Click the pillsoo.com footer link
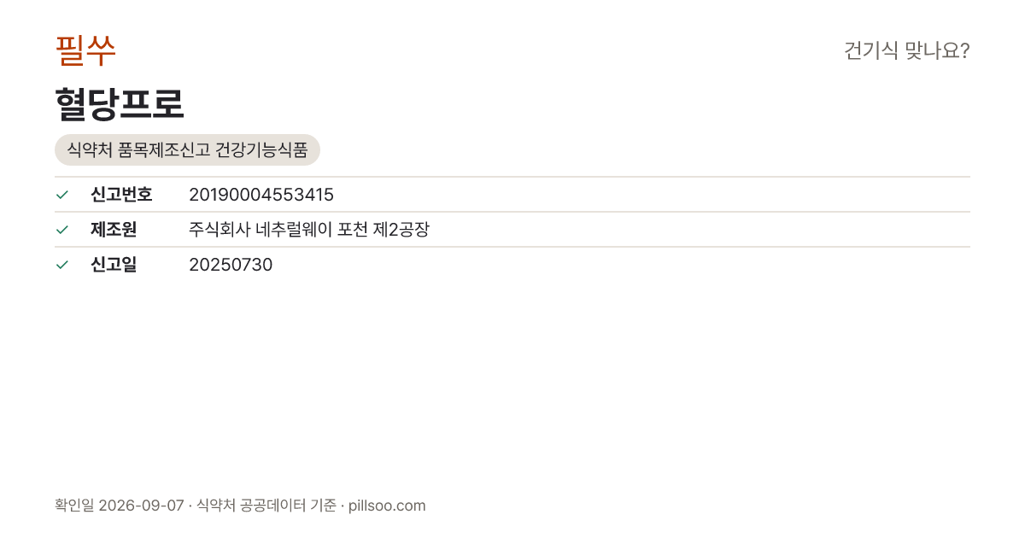Image resolution: width=1025 pixels, height=538 pixels. point(387,506)
